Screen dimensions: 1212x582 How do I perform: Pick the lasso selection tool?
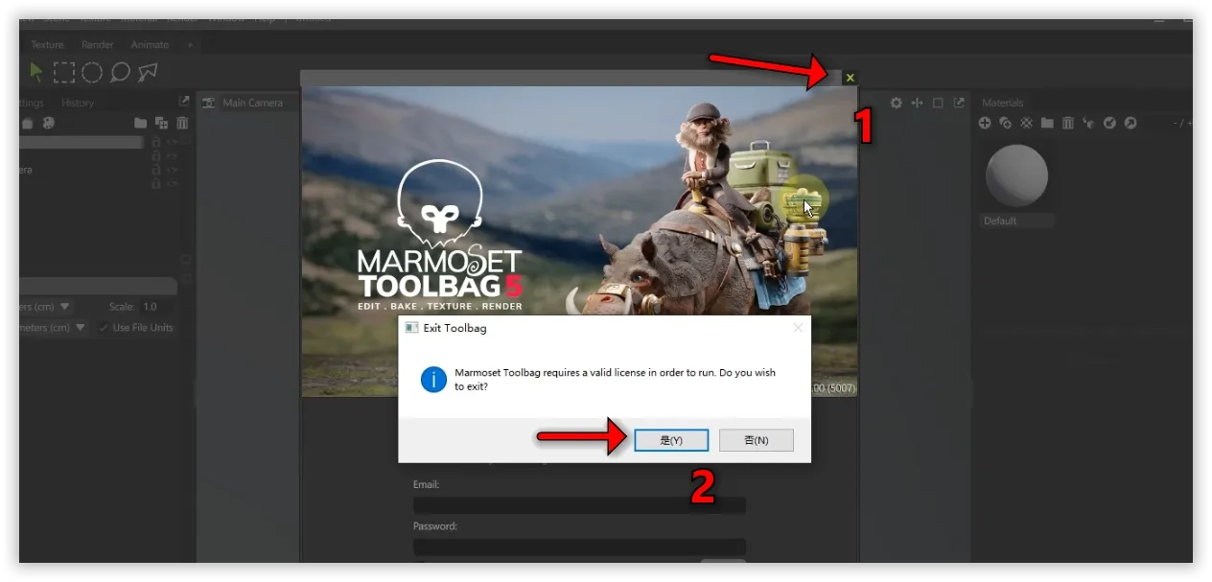(x=120, y=72)
